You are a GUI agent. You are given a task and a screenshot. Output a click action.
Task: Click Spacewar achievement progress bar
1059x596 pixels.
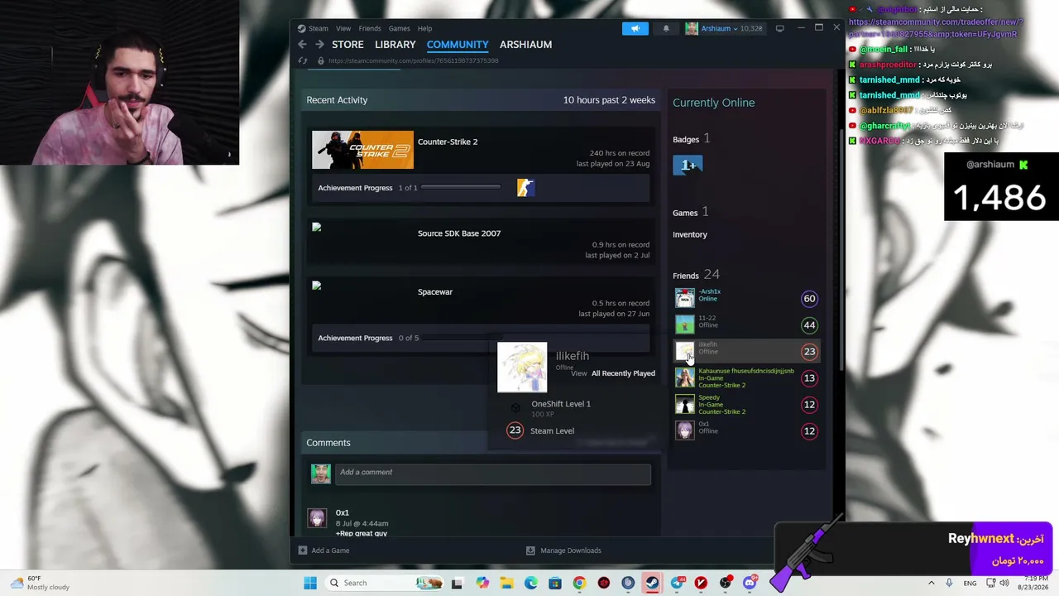(x=536, y=338)
